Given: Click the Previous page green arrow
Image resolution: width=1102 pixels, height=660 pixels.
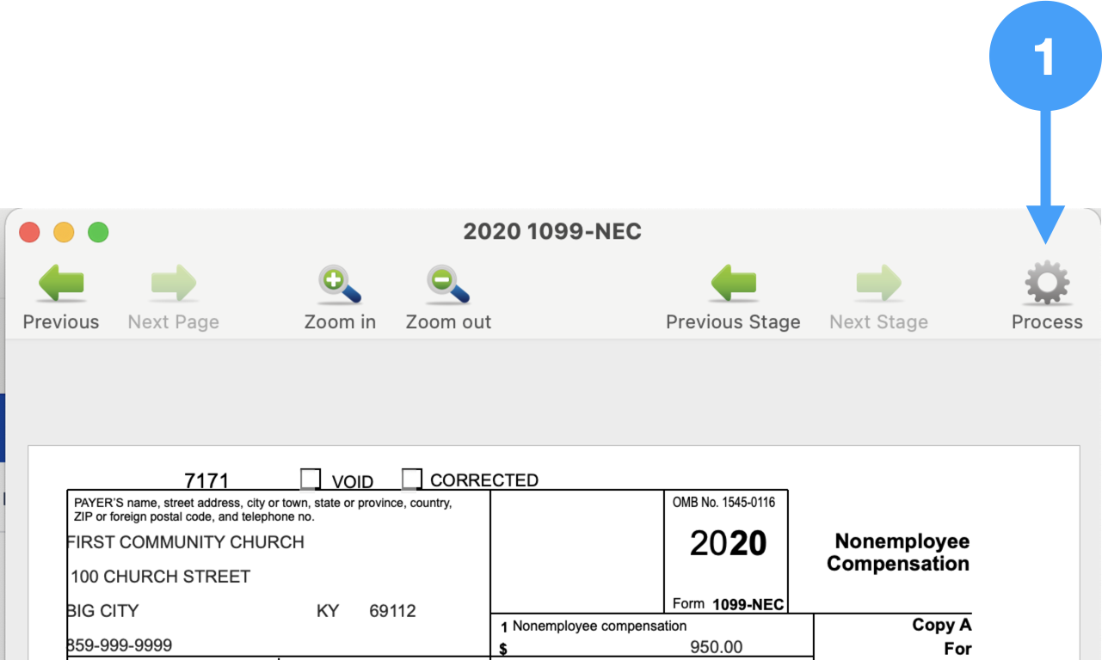Looking at the screenshot, I should 61,284.
